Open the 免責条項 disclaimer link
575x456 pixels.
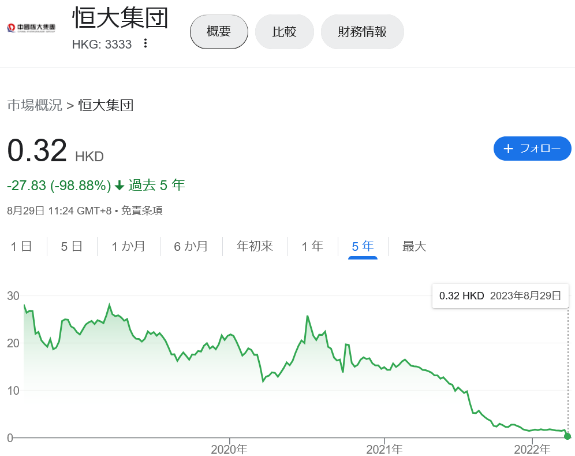142,211
